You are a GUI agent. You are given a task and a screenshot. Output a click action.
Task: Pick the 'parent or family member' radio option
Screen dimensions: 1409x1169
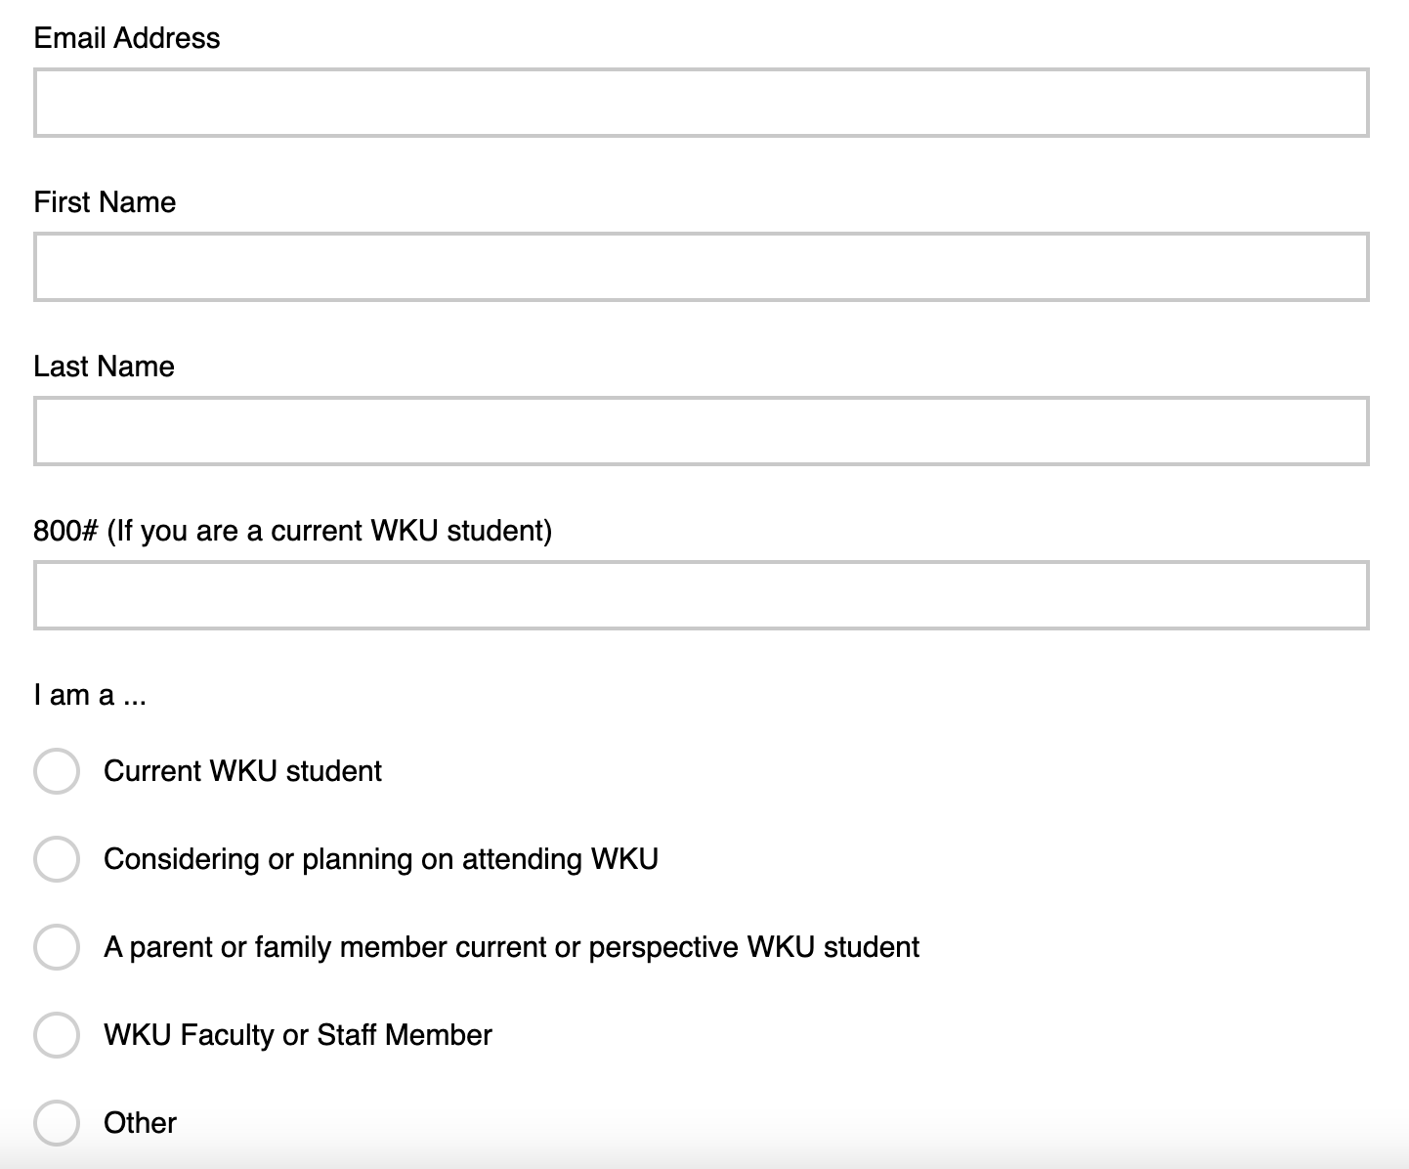(x=57, y=947)
